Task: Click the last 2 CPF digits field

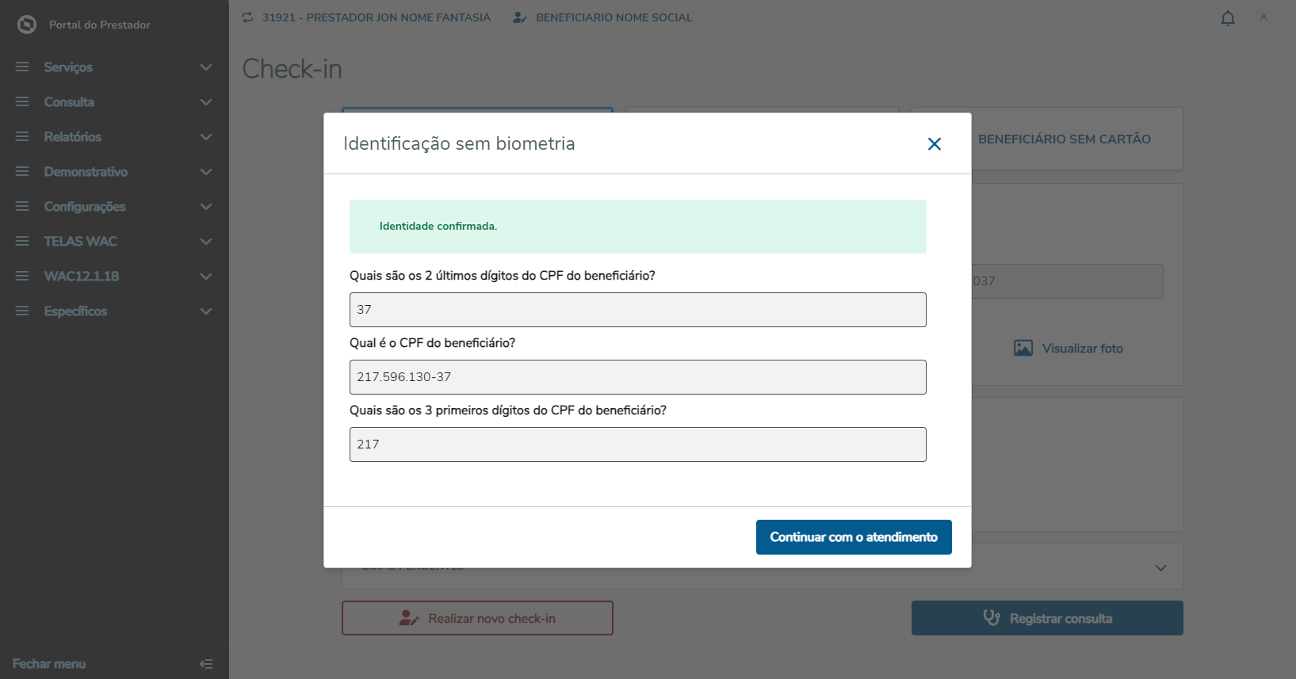Action: click(x=637, y=310)
